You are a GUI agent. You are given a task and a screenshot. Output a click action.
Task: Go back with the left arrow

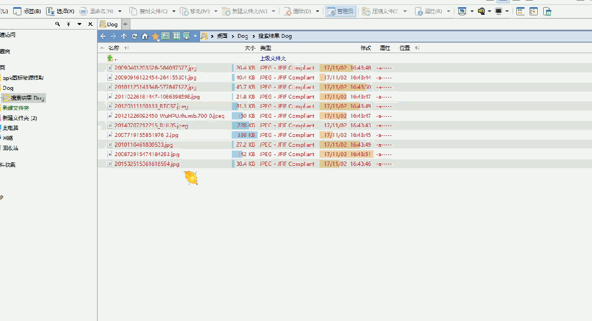[103, 36]
